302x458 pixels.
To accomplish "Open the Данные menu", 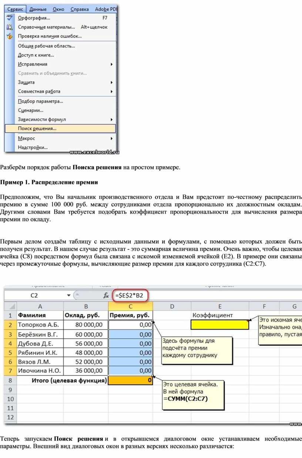I will (38, 9).
